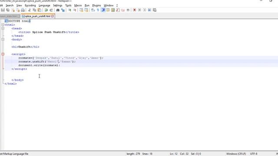Image resolution: width=278 pixels, height=156 pixels.
Task: Open the Window menu
Action: [x=109, y=6]
